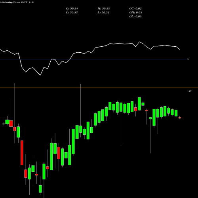Image resolution: width=198 pixels, height=198 pixels.
Task: Click the 52 axis label on the blue line
Action: coord(188,59)
